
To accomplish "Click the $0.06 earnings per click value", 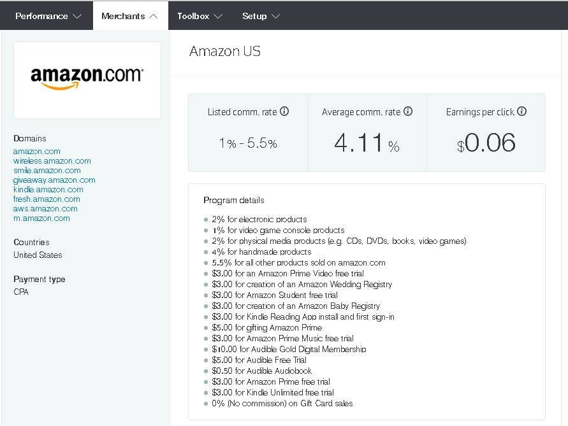I will [x=486, y=143].
